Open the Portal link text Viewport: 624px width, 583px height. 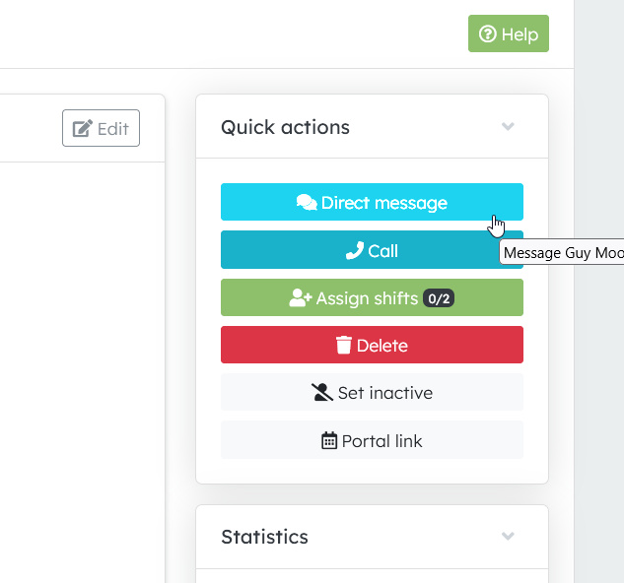pyautogui.click(x=382, y=441)
